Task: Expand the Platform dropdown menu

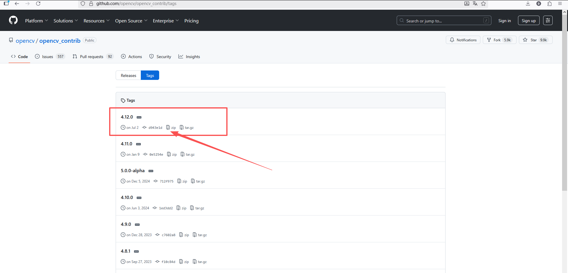Action: click(36, 21)
